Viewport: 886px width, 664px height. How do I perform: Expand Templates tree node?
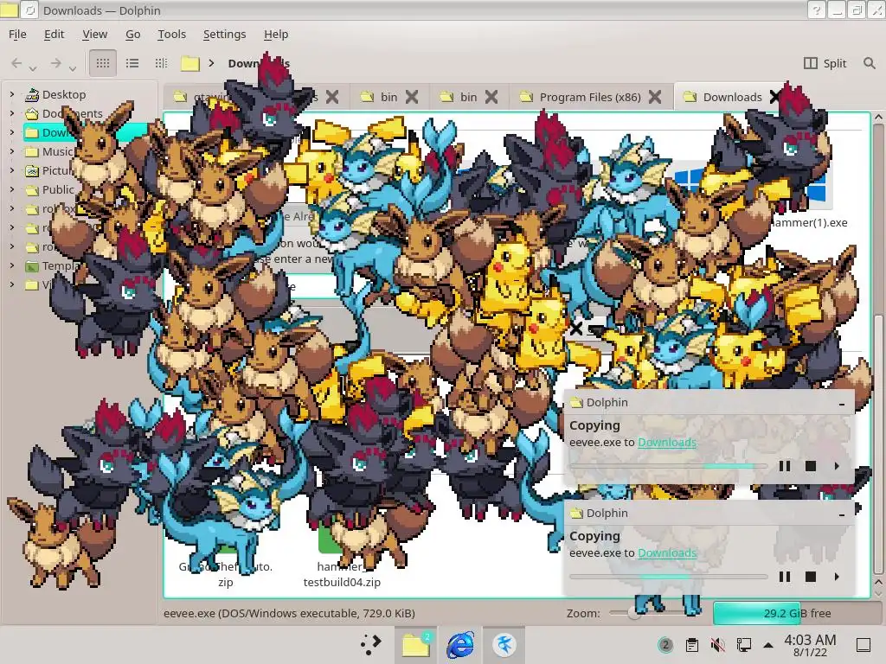[x=12, y=265]
